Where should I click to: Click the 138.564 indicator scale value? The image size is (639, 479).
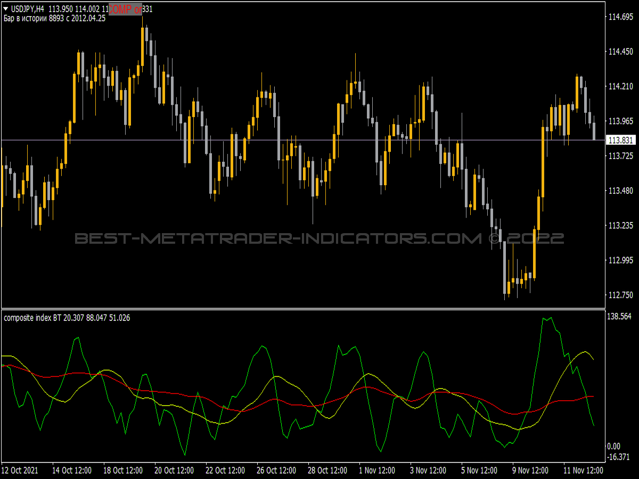click(x=619, y=316)
